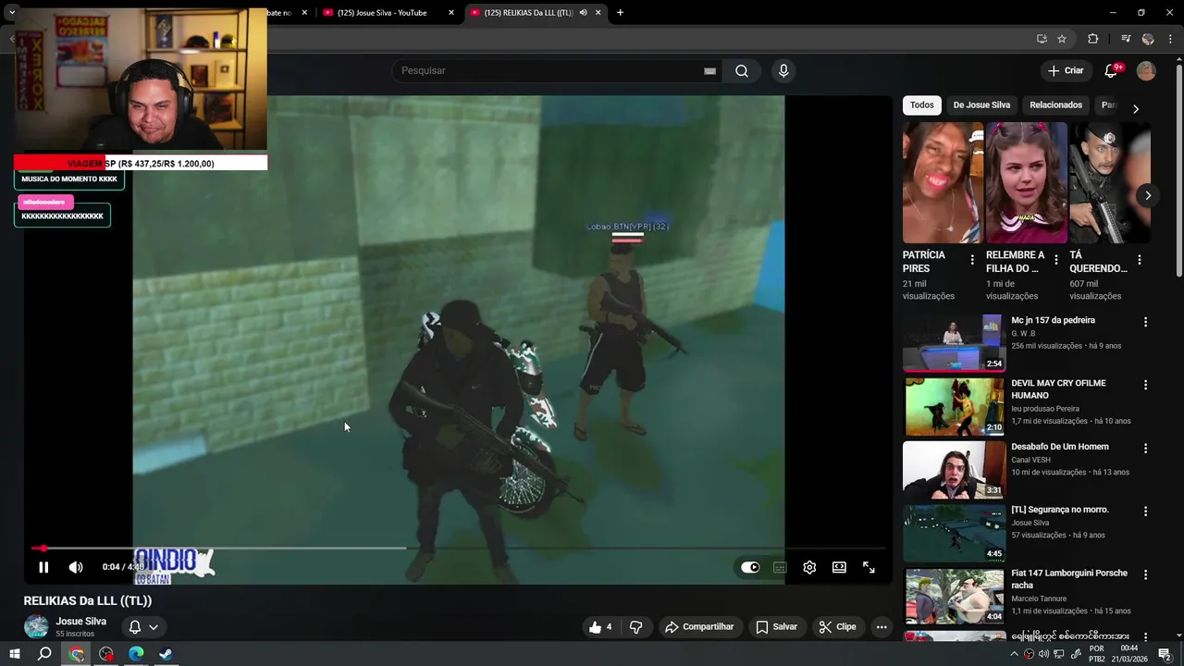The width and height of the screenshot is (1184, 666).
Task: Open media controls icon in toolbar
Action: click(1126, 39)
